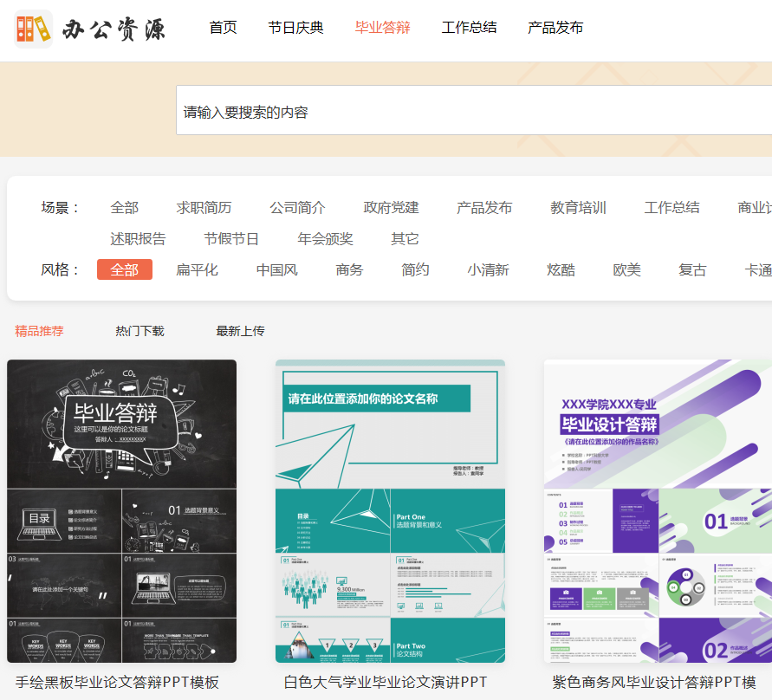Filter style by 中国风
Screen dimensions: 772x700
(276, 269)
